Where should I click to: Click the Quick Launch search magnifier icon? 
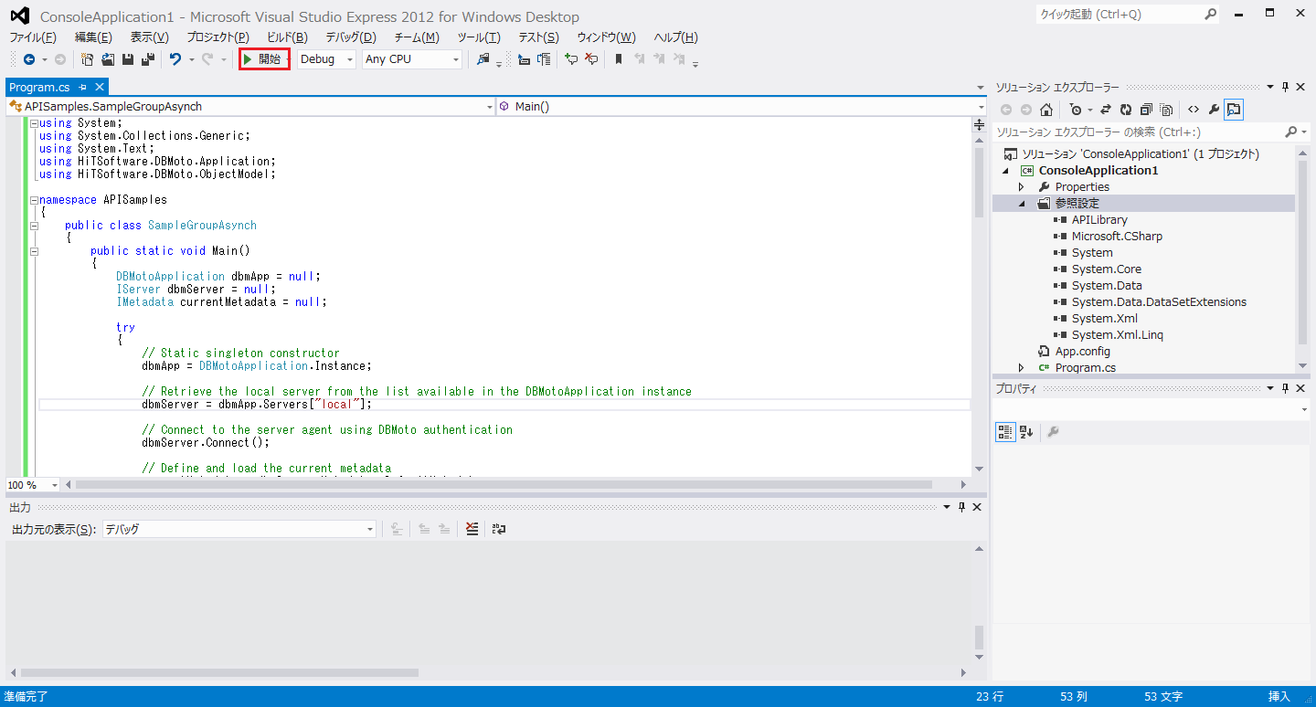coord(1211,15)
